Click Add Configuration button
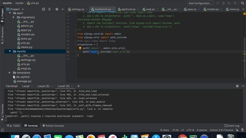Viewport: 246px width, 138px height. pos(200,3)
